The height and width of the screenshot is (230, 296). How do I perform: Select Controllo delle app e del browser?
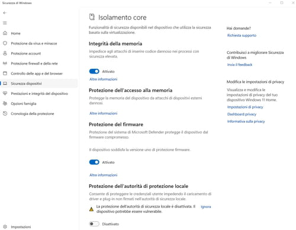(x=37, y=74)
